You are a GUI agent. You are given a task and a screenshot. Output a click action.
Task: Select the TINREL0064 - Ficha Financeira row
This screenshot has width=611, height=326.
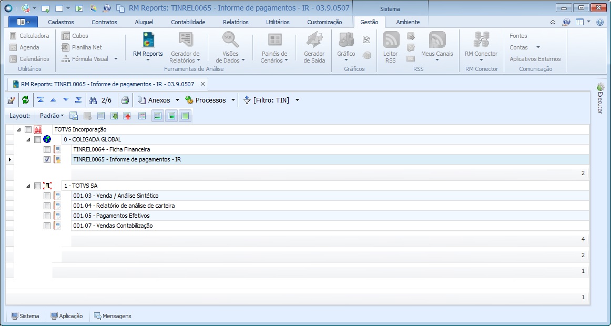(x=330, y=149)
